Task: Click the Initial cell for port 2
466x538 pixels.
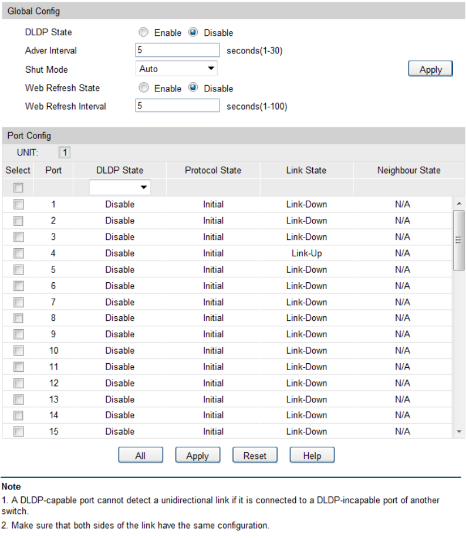Action: [x=213, y=221]
